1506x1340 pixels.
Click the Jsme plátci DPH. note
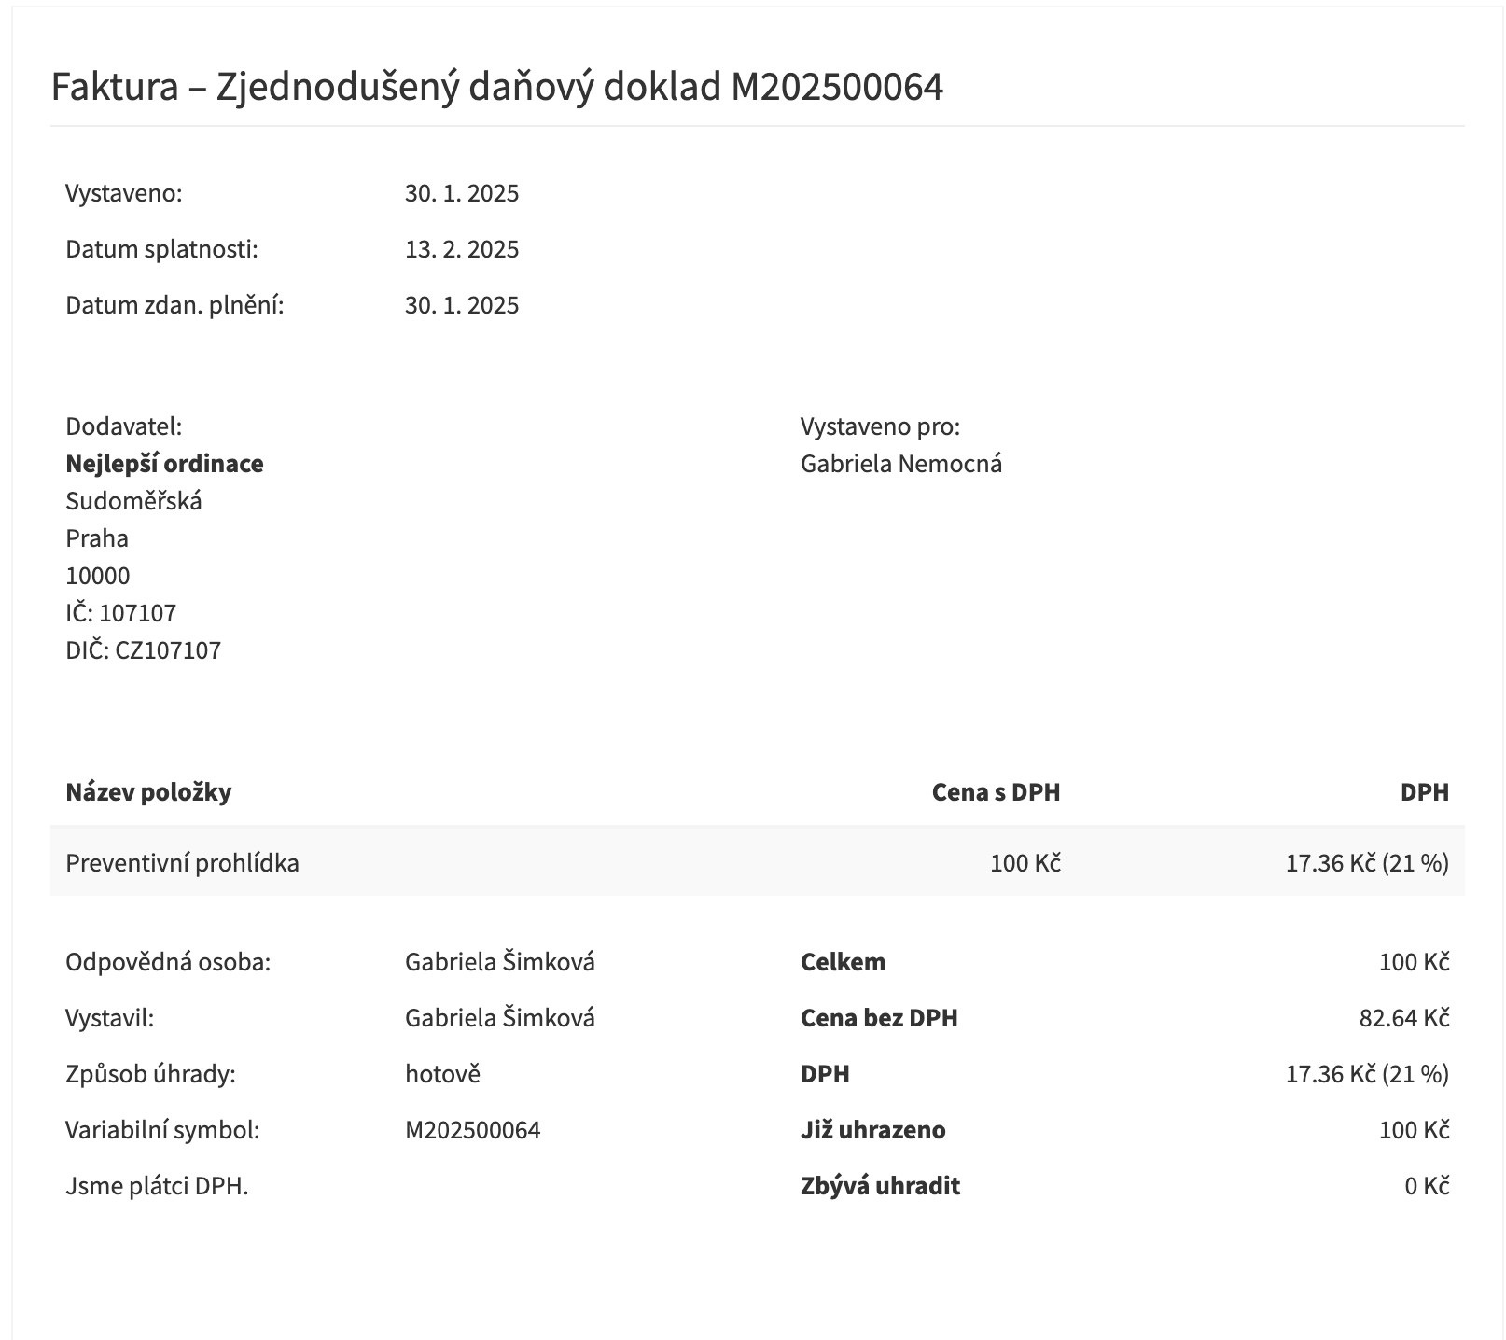[157, 1186]
